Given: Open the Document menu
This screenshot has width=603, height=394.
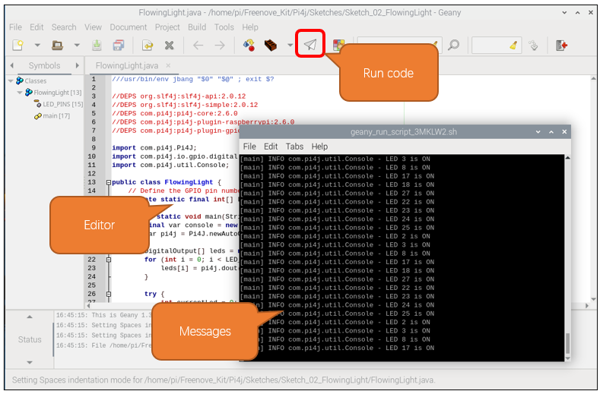Looking at the screenshot, I should [x=129, y=27].
